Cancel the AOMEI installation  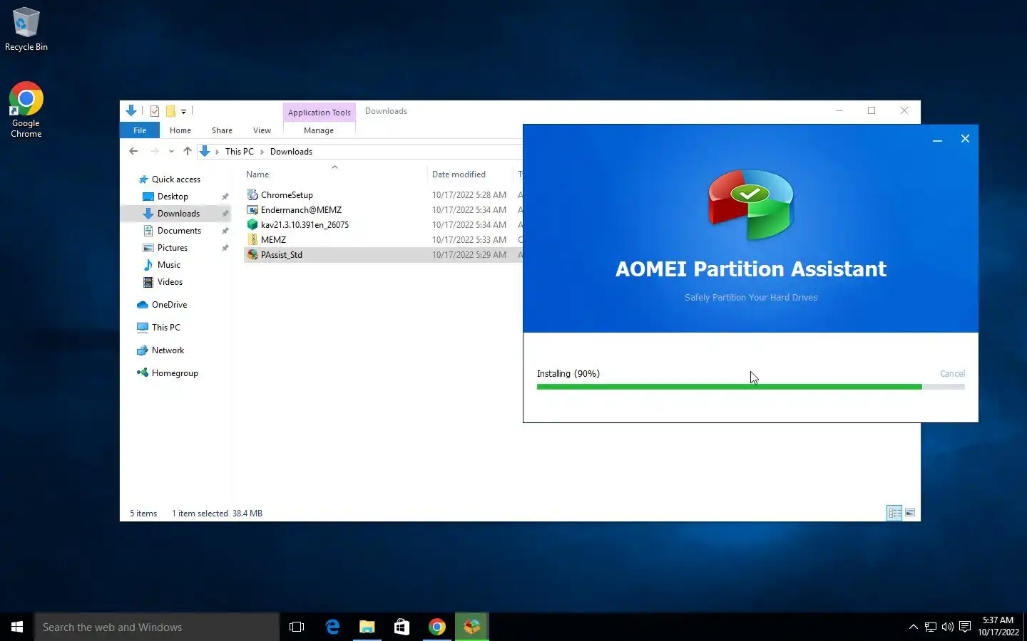click(952, 373)
